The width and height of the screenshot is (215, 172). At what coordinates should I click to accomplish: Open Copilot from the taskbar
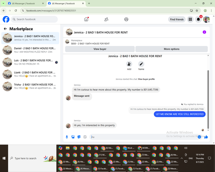tap(61, 148)
